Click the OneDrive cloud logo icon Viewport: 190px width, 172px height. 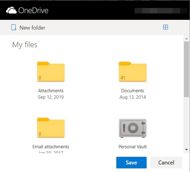click(x=11, y=10)
